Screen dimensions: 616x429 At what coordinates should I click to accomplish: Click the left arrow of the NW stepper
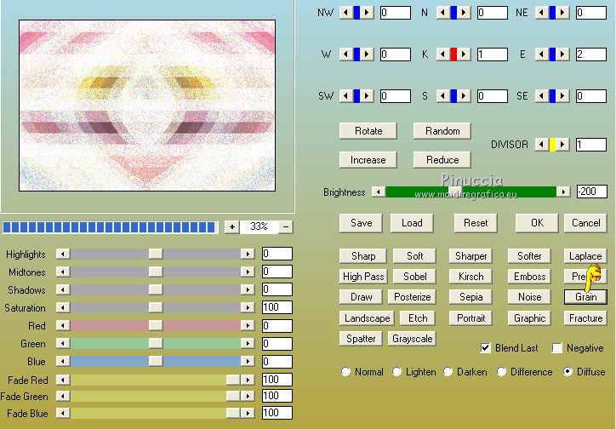(x=345, y=13)
